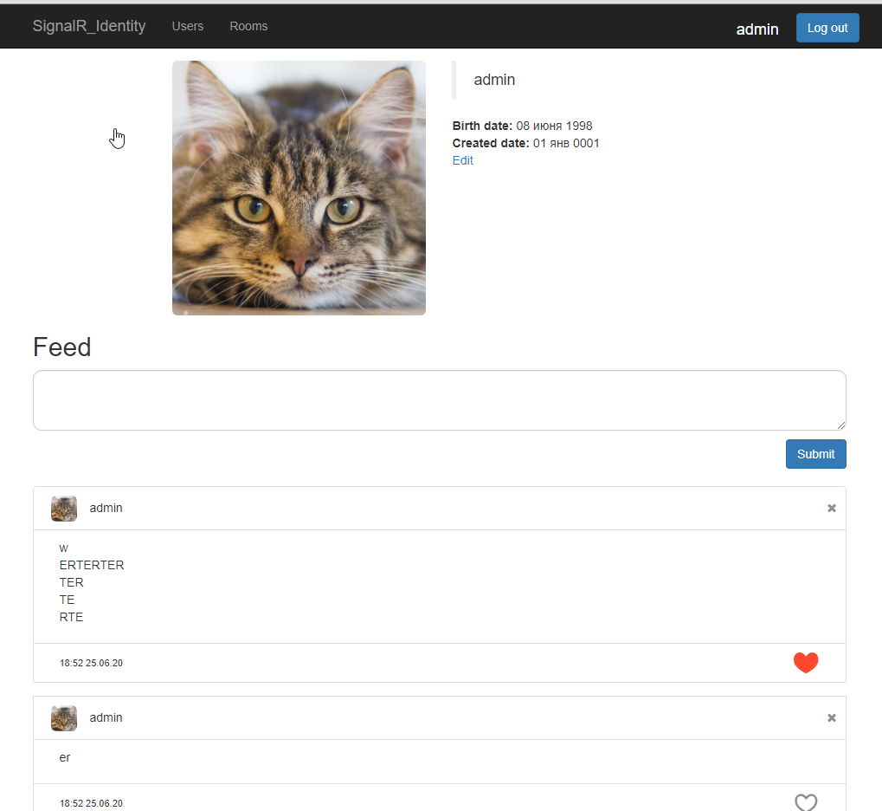Screen dimensions: 882x811
Task: Click the textarea resize handle
Action: coord(842,425)
